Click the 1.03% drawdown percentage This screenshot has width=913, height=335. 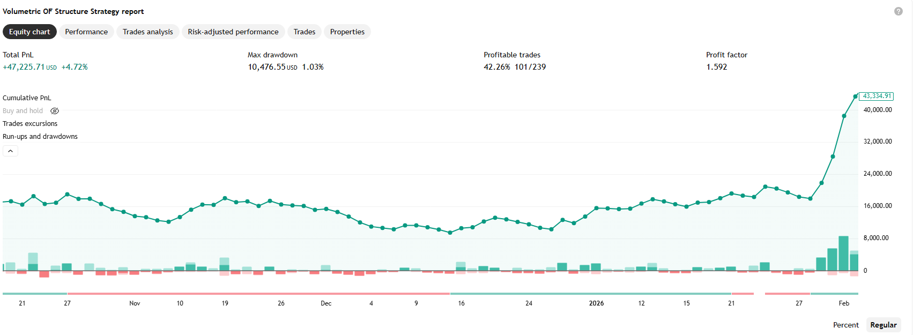pos(313,67)
